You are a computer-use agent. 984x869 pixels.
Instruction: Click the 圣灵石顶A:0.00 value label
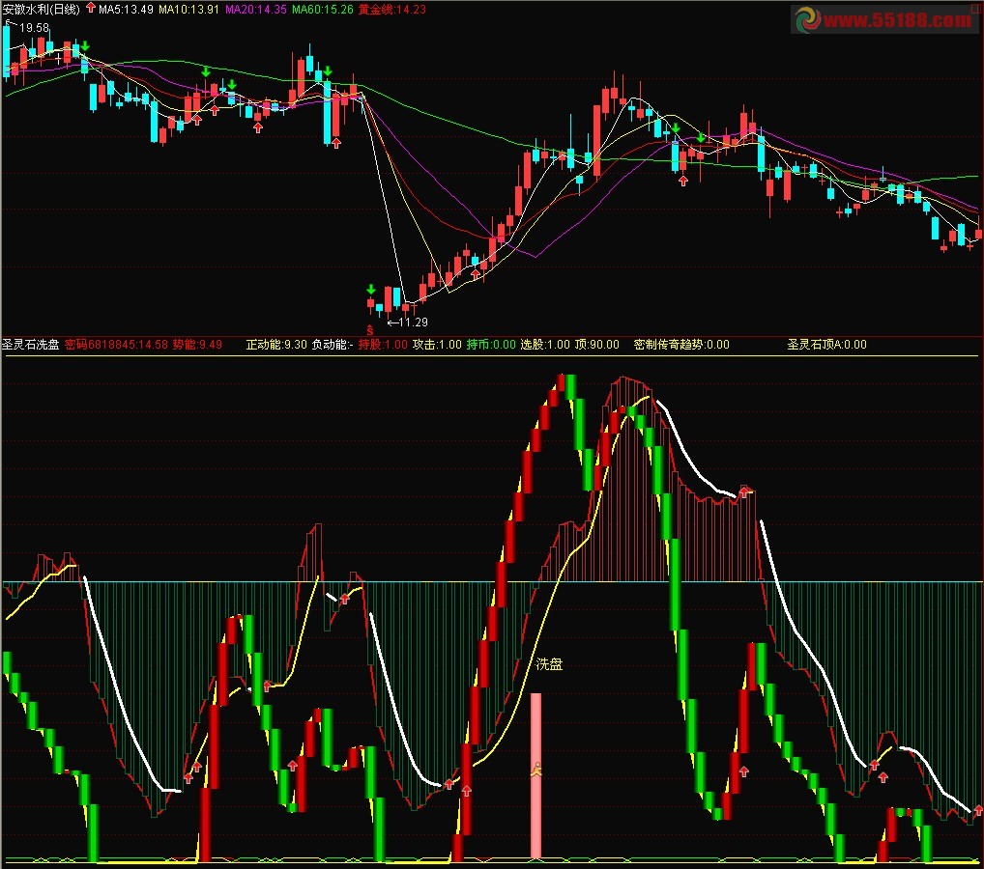click(x=826, y=344)
